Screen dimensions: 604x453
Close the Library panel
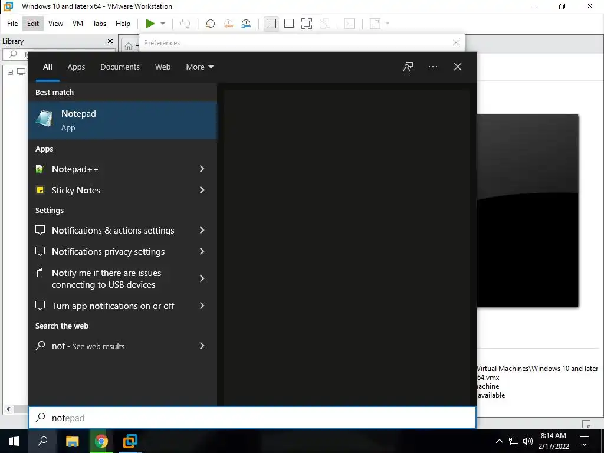[110, 41]
